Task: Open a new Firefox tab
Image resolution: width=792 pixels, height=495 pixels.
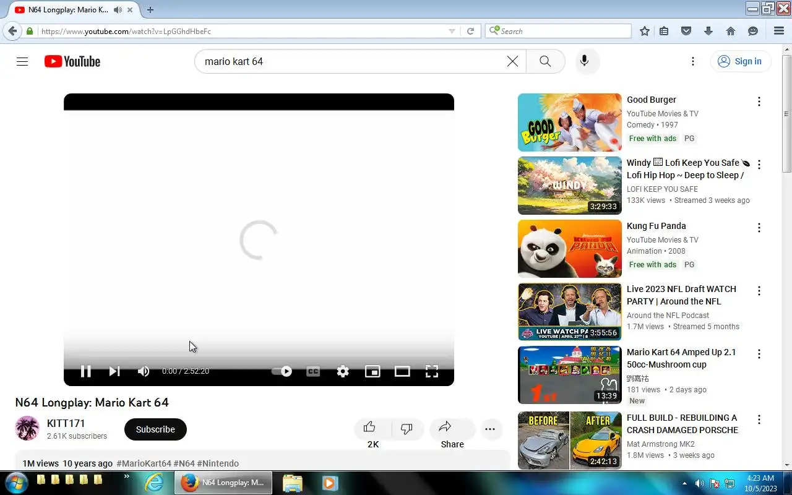Action: [x=150, y=10]
